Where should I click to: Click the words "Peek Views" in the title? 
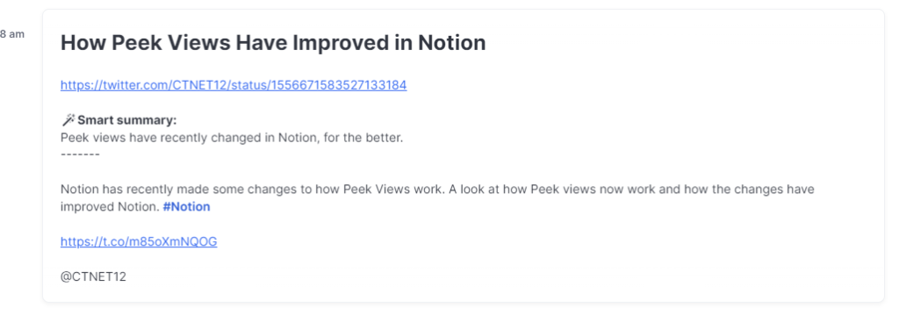[x=170, y=43]
